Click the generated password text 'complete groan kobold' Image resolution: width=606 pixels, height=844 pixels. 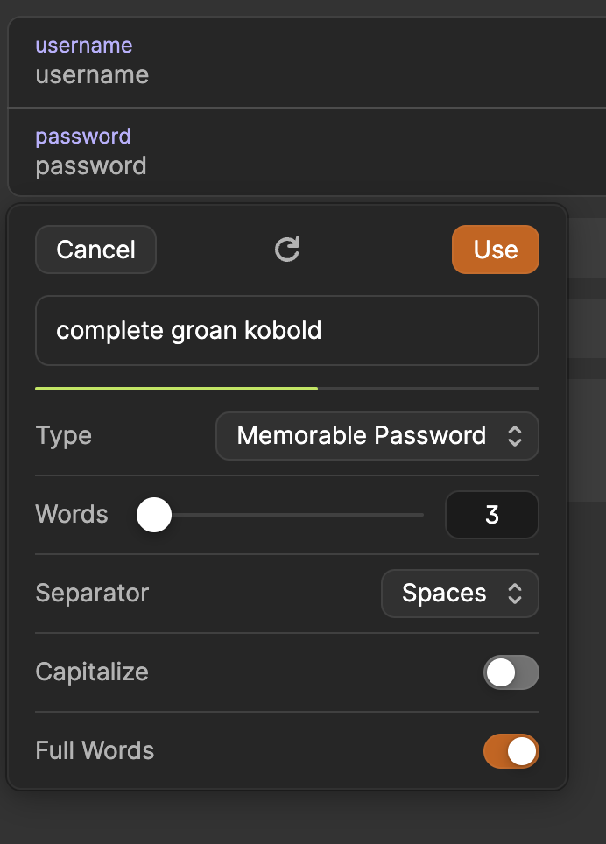tap(189, 330)
